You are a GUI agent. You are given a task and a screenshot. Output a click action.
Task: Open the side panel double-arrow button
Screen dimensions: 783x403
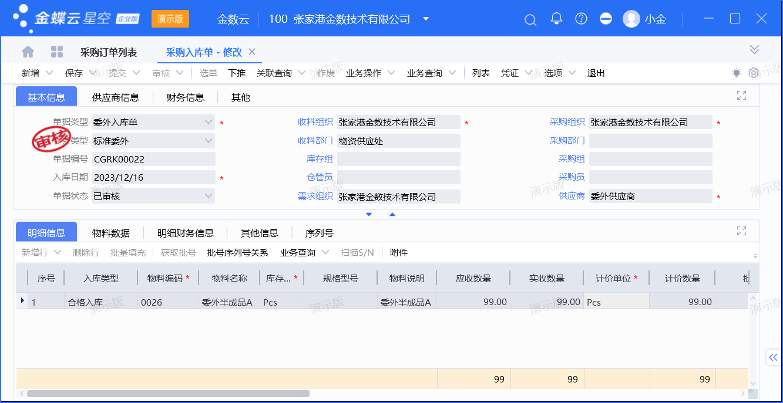tap(774, 357)
